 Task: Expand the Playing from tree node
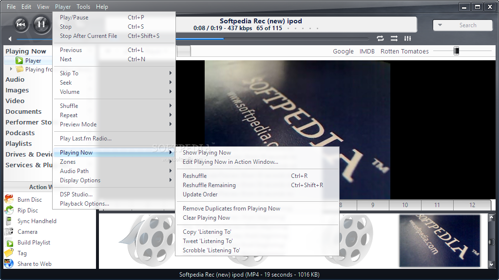pyautogui.click(x=11, y=69)
